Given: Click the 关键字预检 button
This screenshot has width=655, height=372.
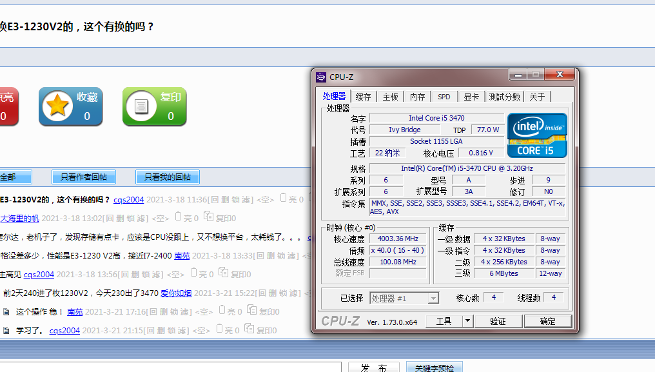Looking at the screenshot, I should coord(435,367).
